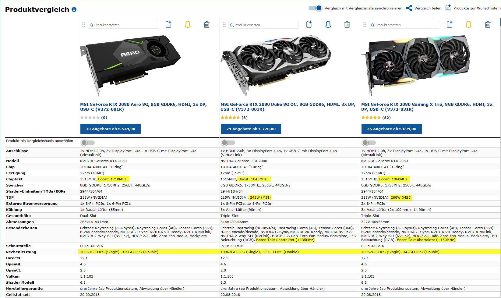This screenshot has width=501, height=298.
Task: Click the Vergleich teilen share icon
Action: [409, 8]
